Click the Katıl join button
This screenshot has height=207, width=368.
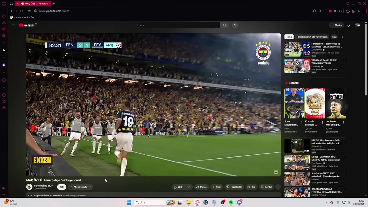click(x=62, y=187)
